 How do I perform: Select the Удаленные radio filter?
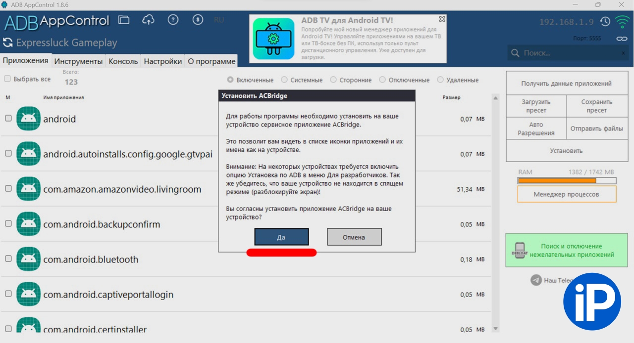(x=440, y=80)
